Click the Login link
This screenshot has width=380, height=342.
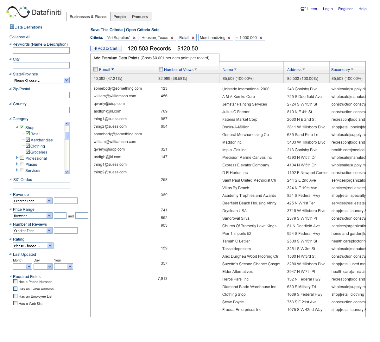(x=328, y=9)
